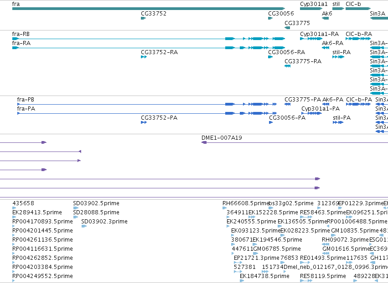Open the CG30056-RA transcript label
This screenshot has height=283, width=388.
(286, 52)
